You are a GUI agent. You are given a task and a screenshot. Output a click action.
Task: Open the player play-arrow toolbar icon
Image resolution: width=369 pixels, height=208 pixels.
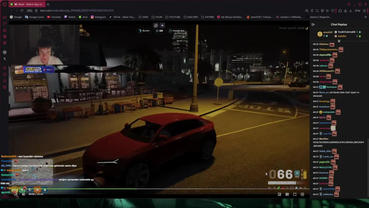[x=327, y=11]
